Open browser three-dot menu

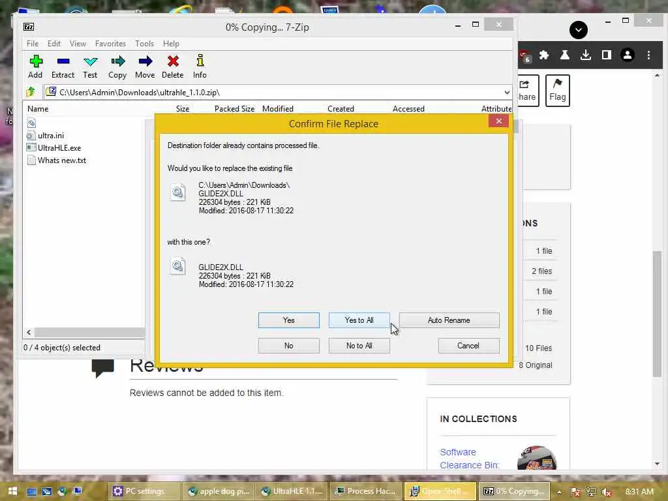tap(648, 55)
